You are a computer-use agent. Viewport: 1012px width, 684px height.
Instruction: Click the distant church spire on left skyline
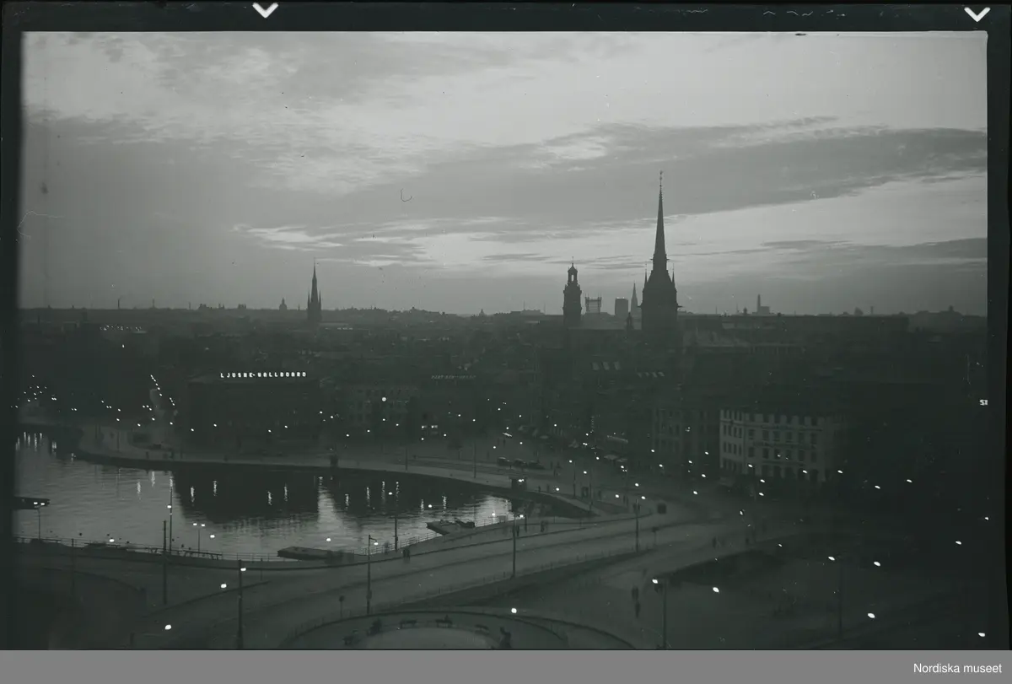coord(314,291)
